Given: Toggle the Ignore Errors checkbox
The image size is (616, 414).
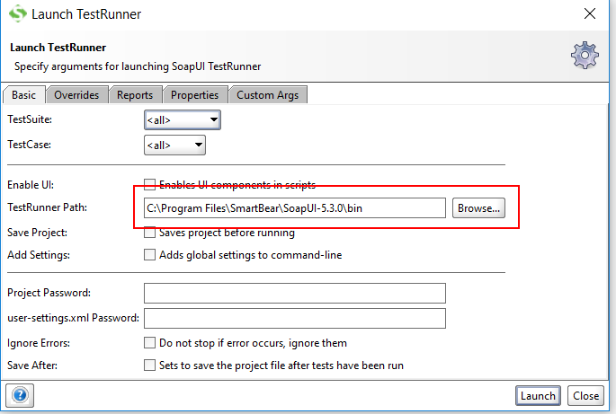Looking at the screenshot, I should point(149,342).
